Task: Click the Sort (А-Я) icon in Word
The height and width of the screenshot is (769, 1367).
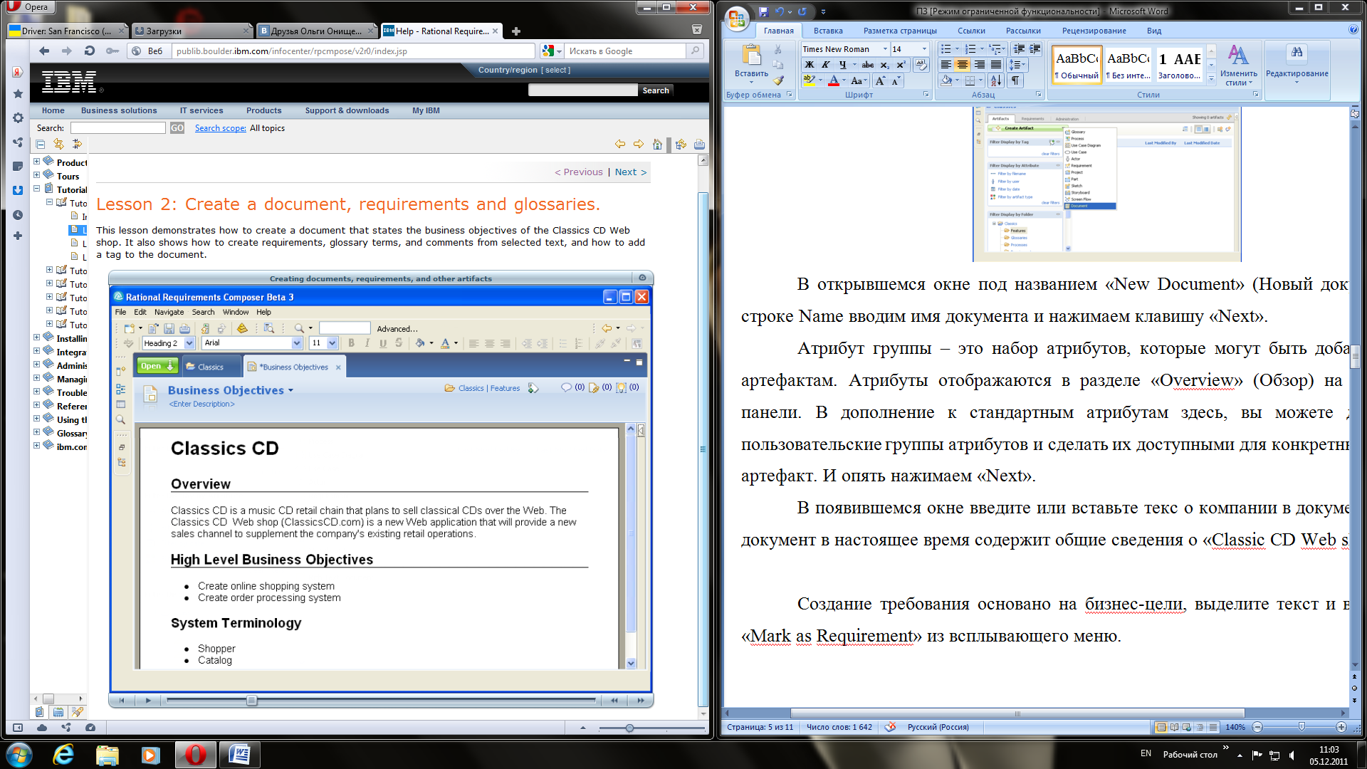Action: (996, 81)
